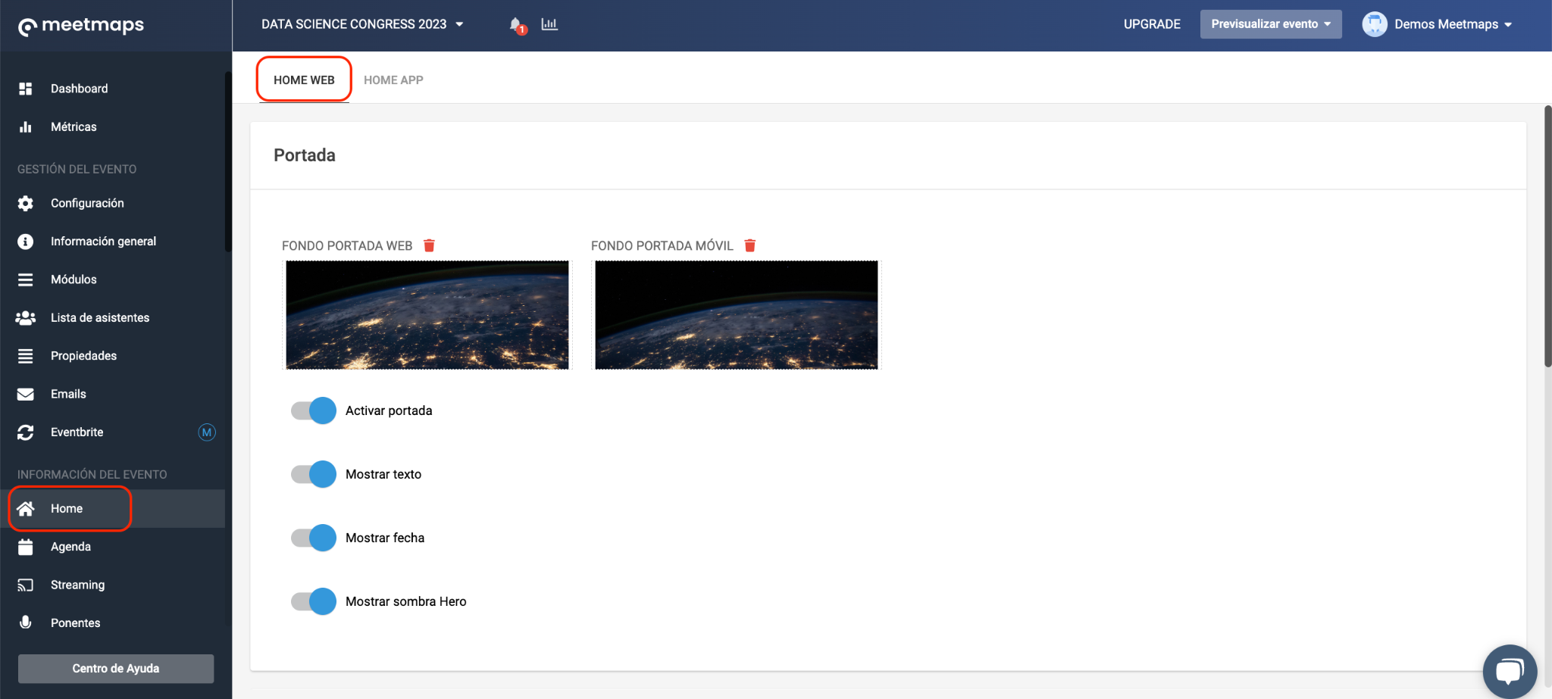
Task: Open Lista de asistentes
Action: (113, 317)
